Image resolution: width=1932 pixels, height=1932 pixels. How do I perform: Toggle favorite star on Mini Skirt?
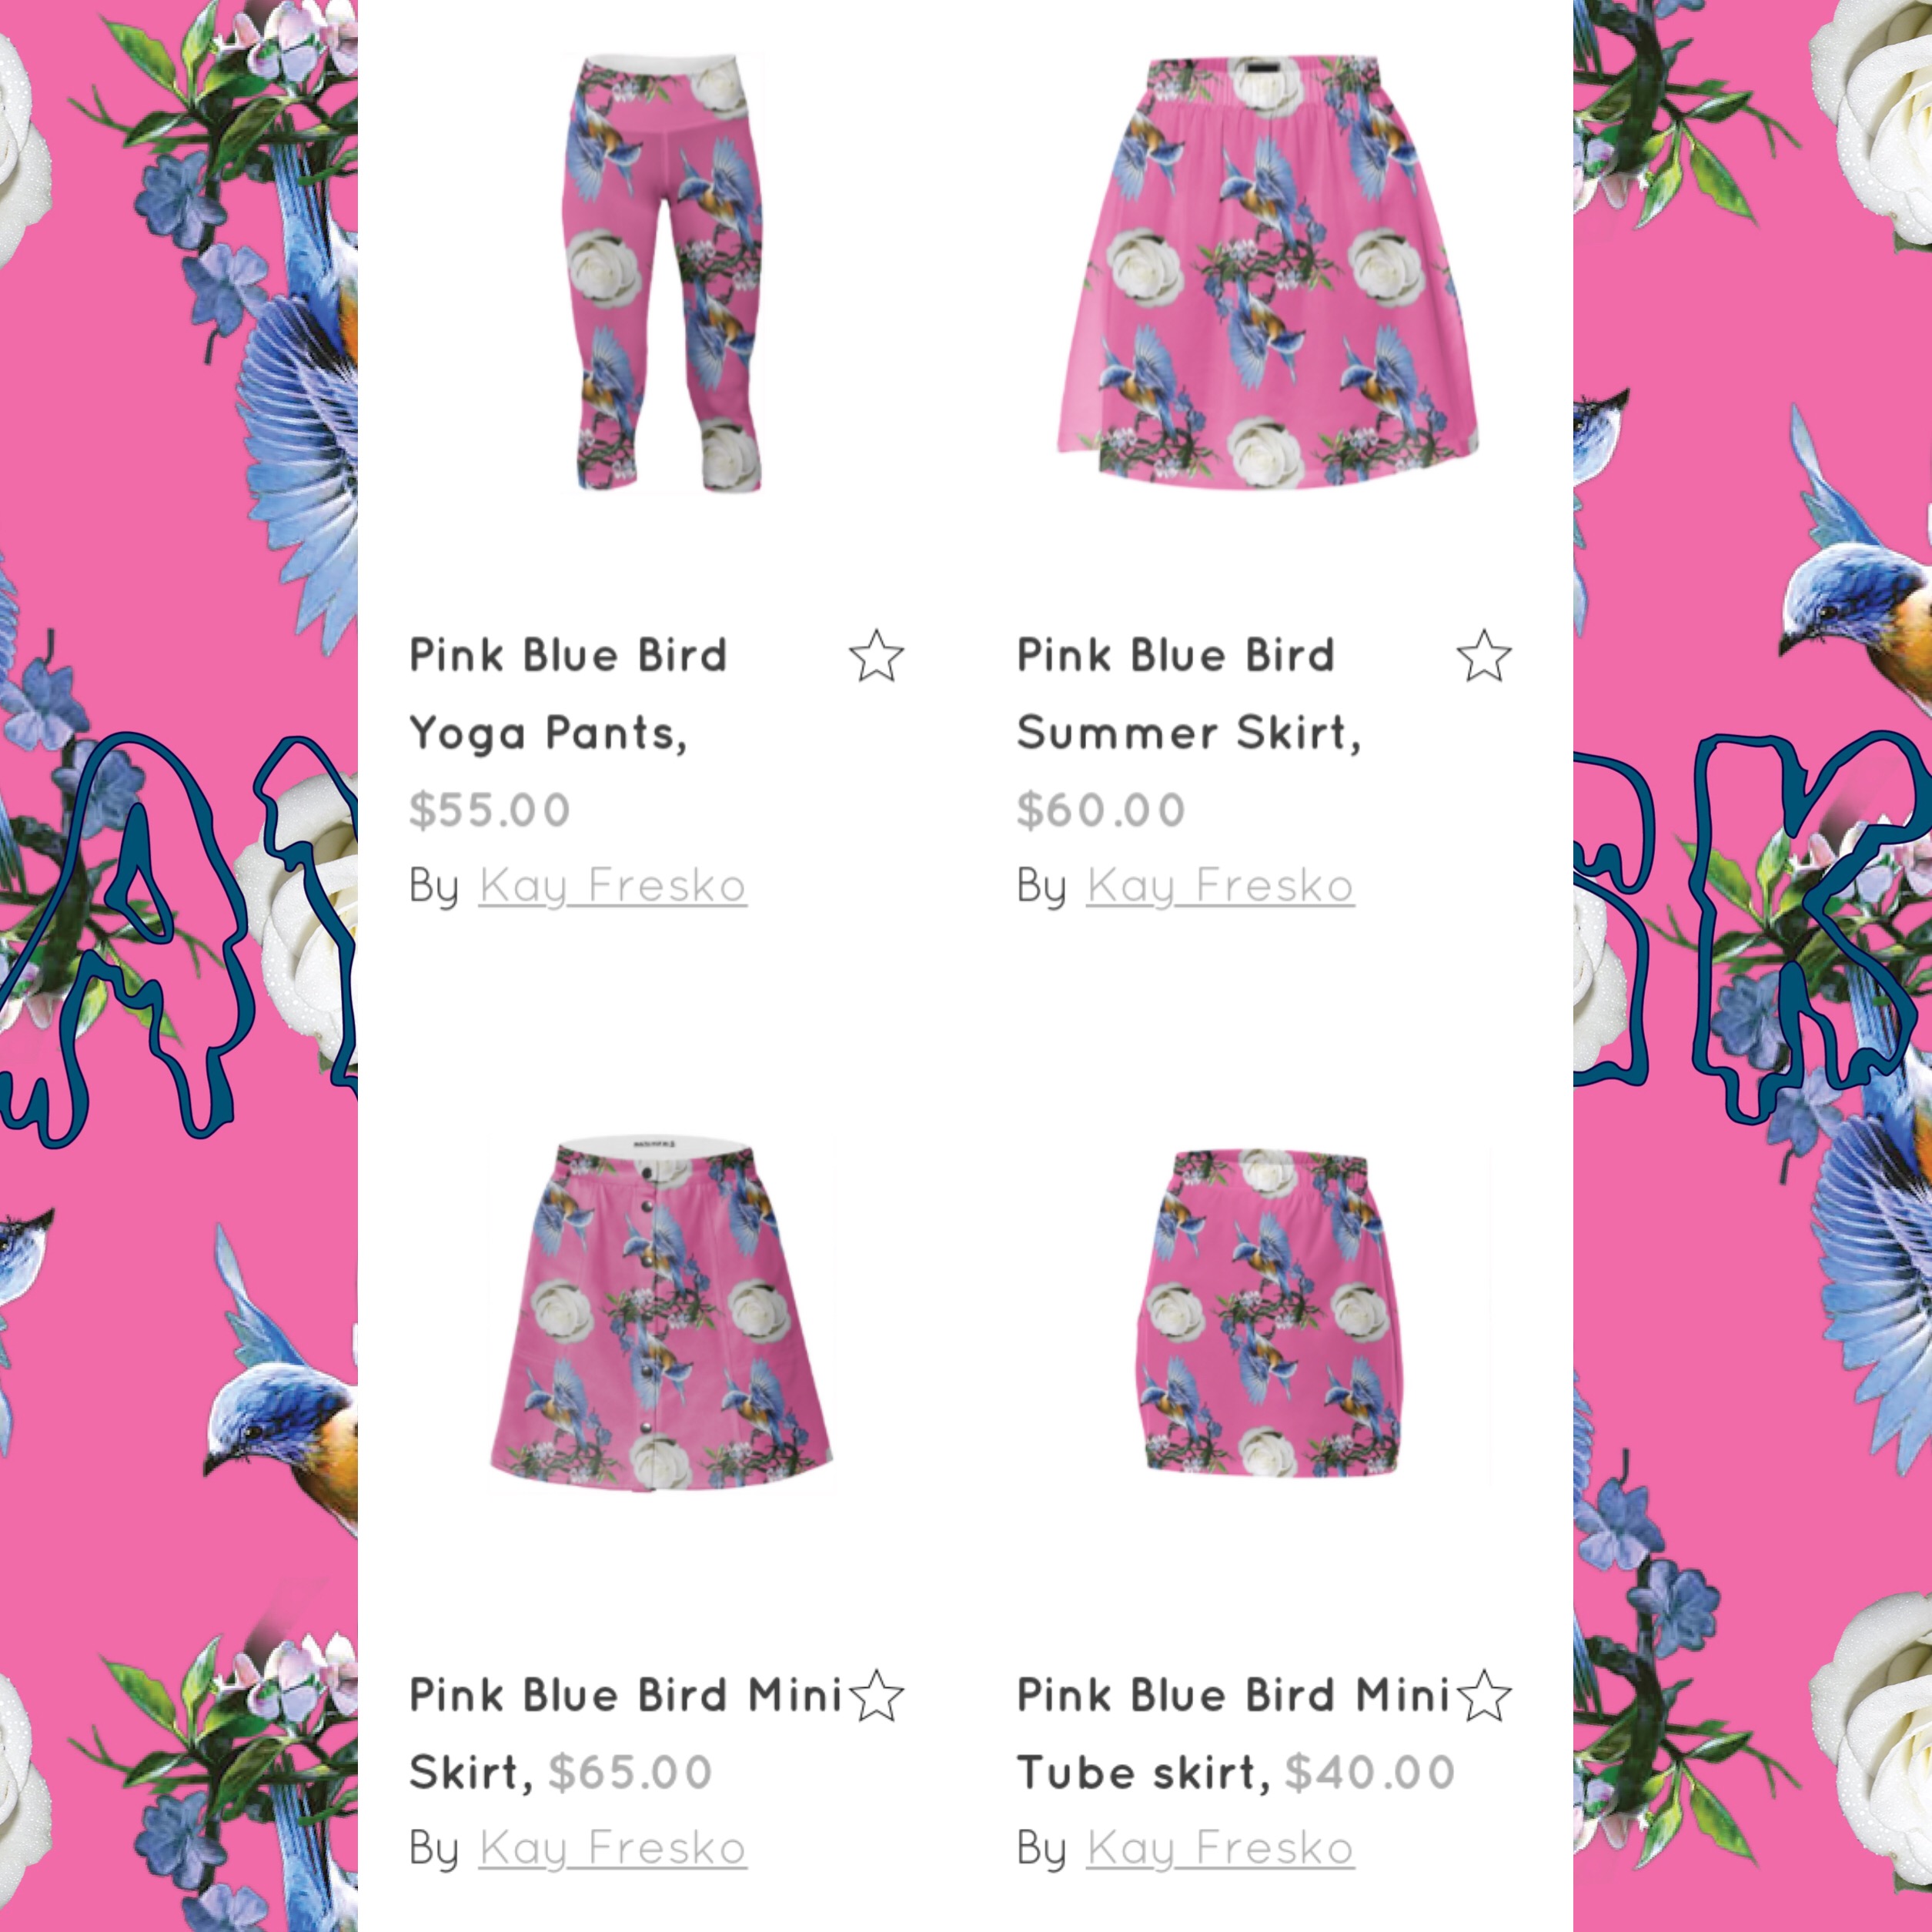pyautogui.click(x=876, y=1696)
